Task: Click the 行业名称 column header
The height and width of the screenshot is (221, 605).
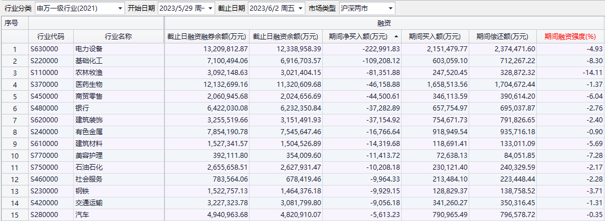Action: coord(119,37)
